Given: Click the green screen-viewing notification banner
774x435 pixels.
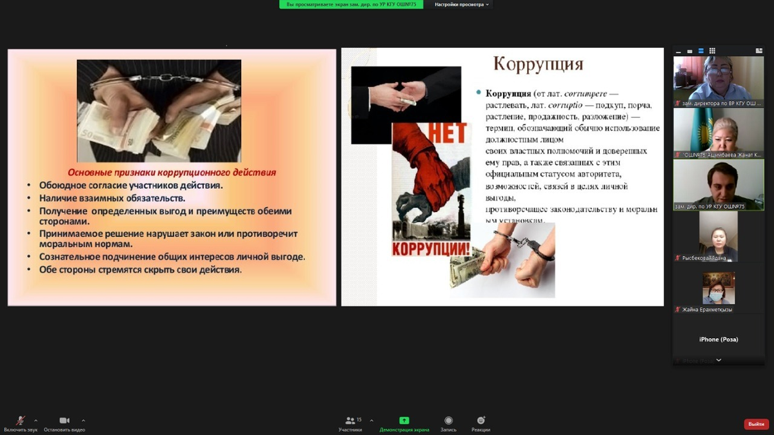Looking at the screenshot, I should 351,5.
